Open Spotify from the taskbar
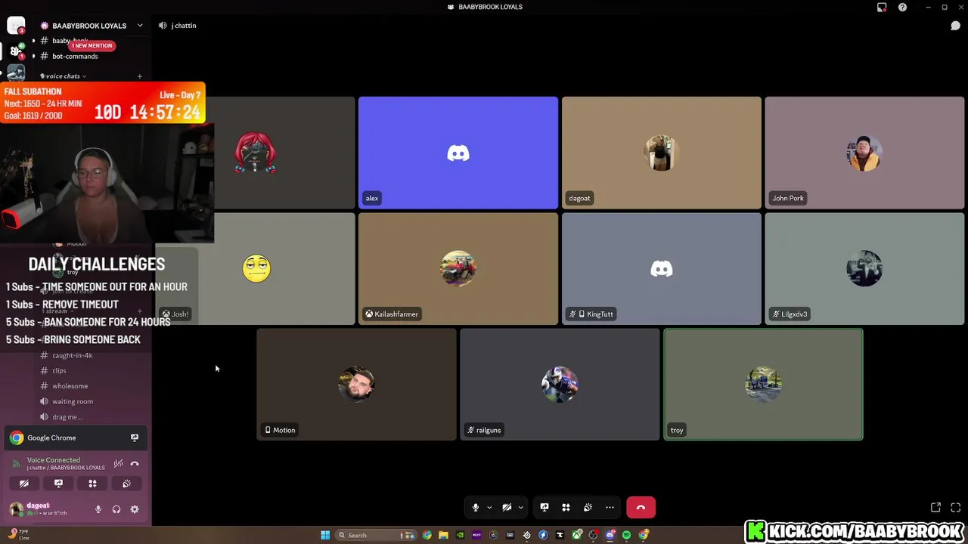The width and height of the screenshot is (968, 544). 626,535
